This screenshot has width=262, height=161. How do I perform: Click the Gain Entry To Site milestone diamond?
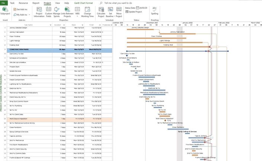click(127, 56)
